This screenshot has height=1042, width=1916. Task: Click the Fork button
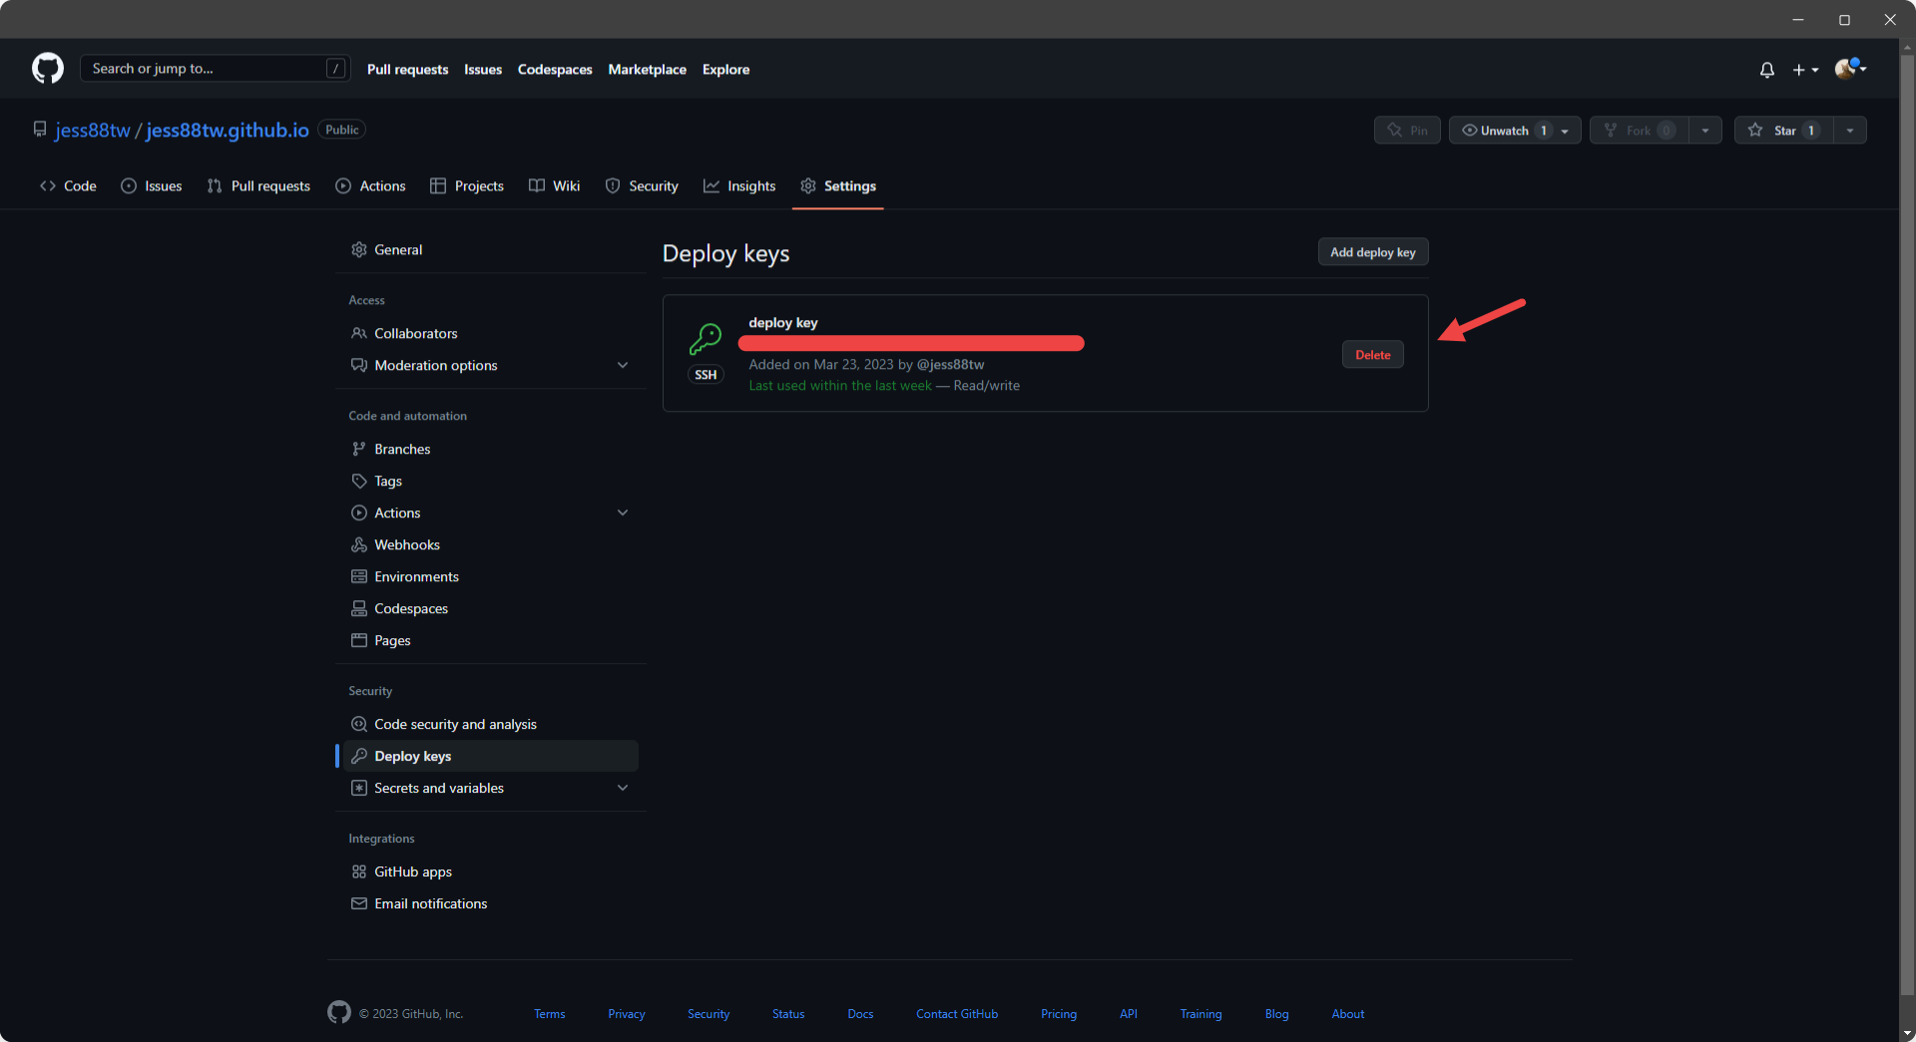[x=1639, y=131]
